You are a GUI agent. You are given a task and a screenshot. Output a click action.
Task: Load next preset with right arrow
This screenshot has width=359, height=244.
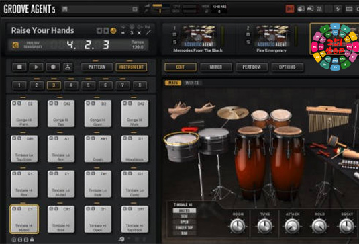pyautogui.click(x=106, y=30)
